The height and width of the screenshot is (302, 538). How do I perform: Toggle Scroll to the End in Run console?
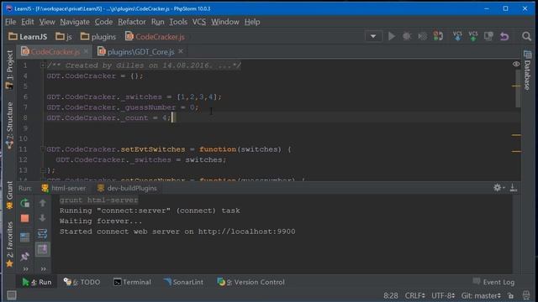(43, 249)
